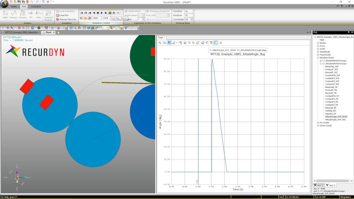The width and height of the screenshot is (354, 199).
Task: Click the Load Plot button
Action: [62, 15]
